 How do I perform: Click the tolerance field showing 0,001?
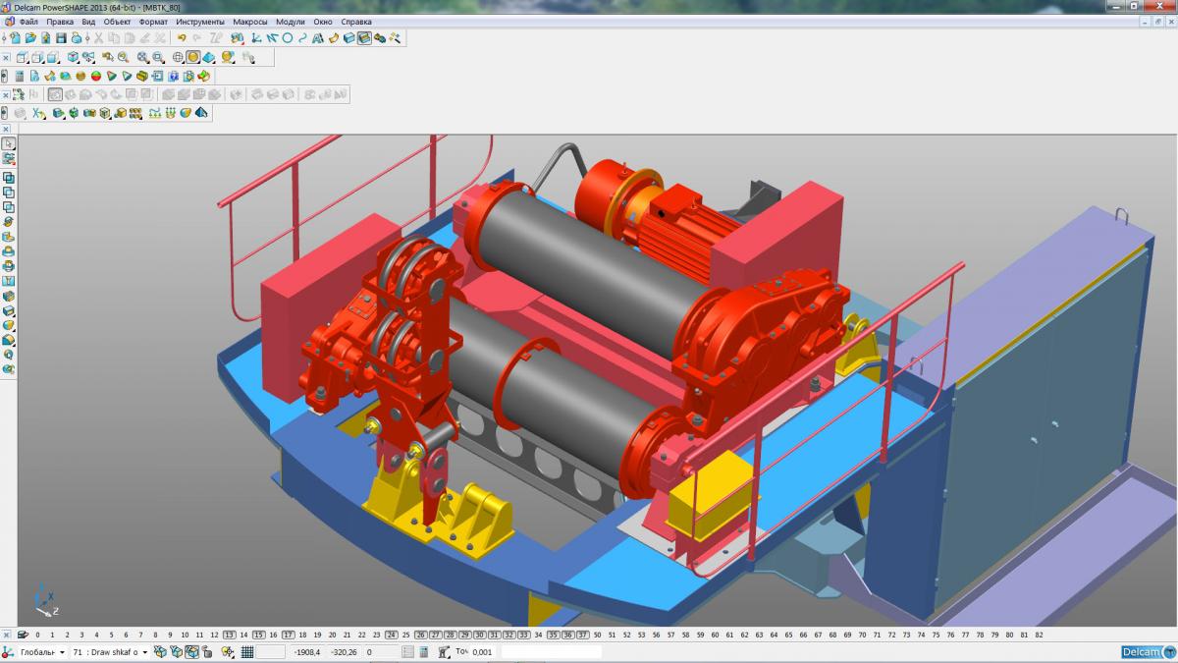482,651
